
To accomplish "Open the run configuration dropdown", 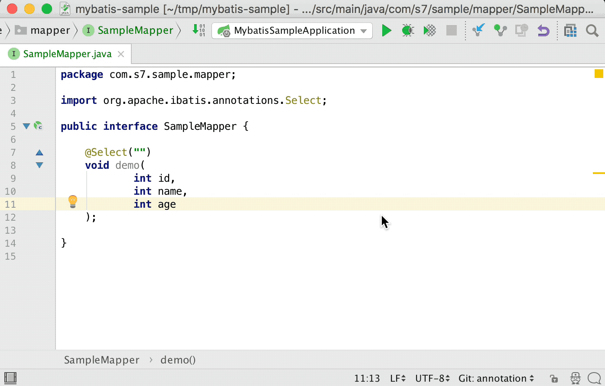I will click(x=292, y=31).
